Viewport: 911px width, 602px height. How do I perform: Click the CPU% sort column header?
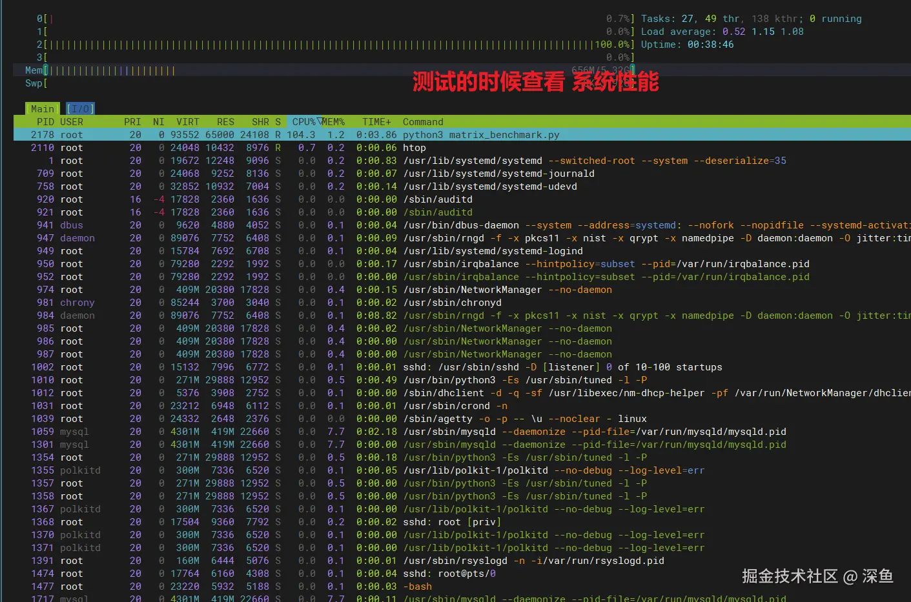click(303, 122)
